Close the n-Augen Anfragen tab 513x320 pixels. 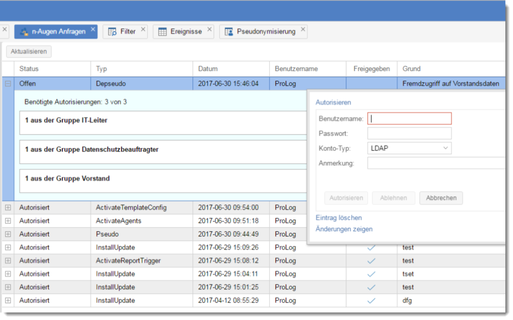pyautogui.click(x=93, y=30)
